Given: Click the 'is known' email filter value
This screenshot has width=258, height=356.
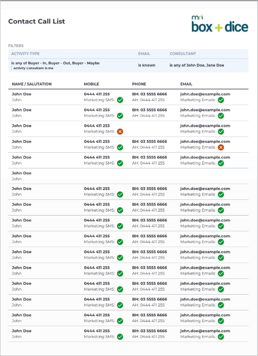Looking at the screenshot, I should (147, 65).
